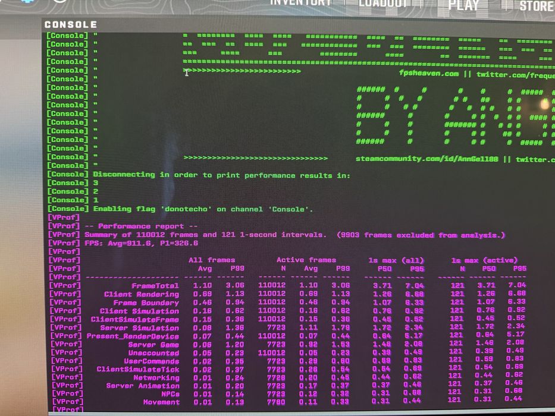
Task: Select the 'Networking' row label
Action: [x=156, y=377]
